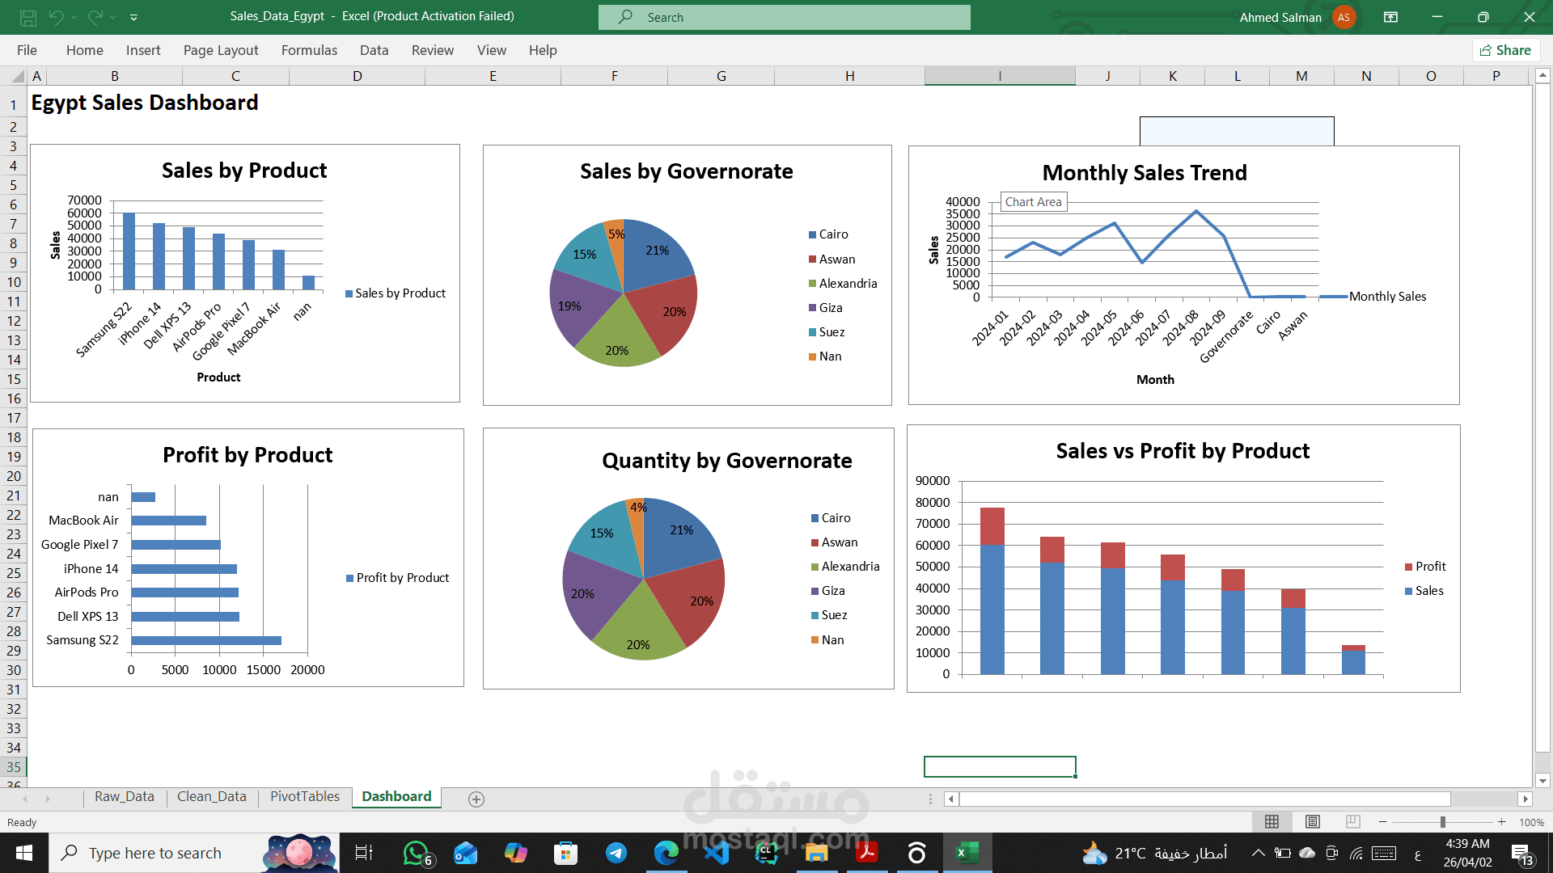Click the Save icon in title bar
The height and width of the screenshot is (873, 1553).
(x=28, y=17)
